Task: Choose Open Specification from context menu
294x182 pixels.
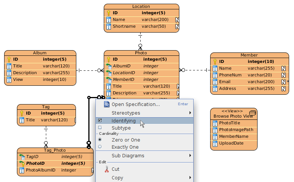Action: point(135,104)
